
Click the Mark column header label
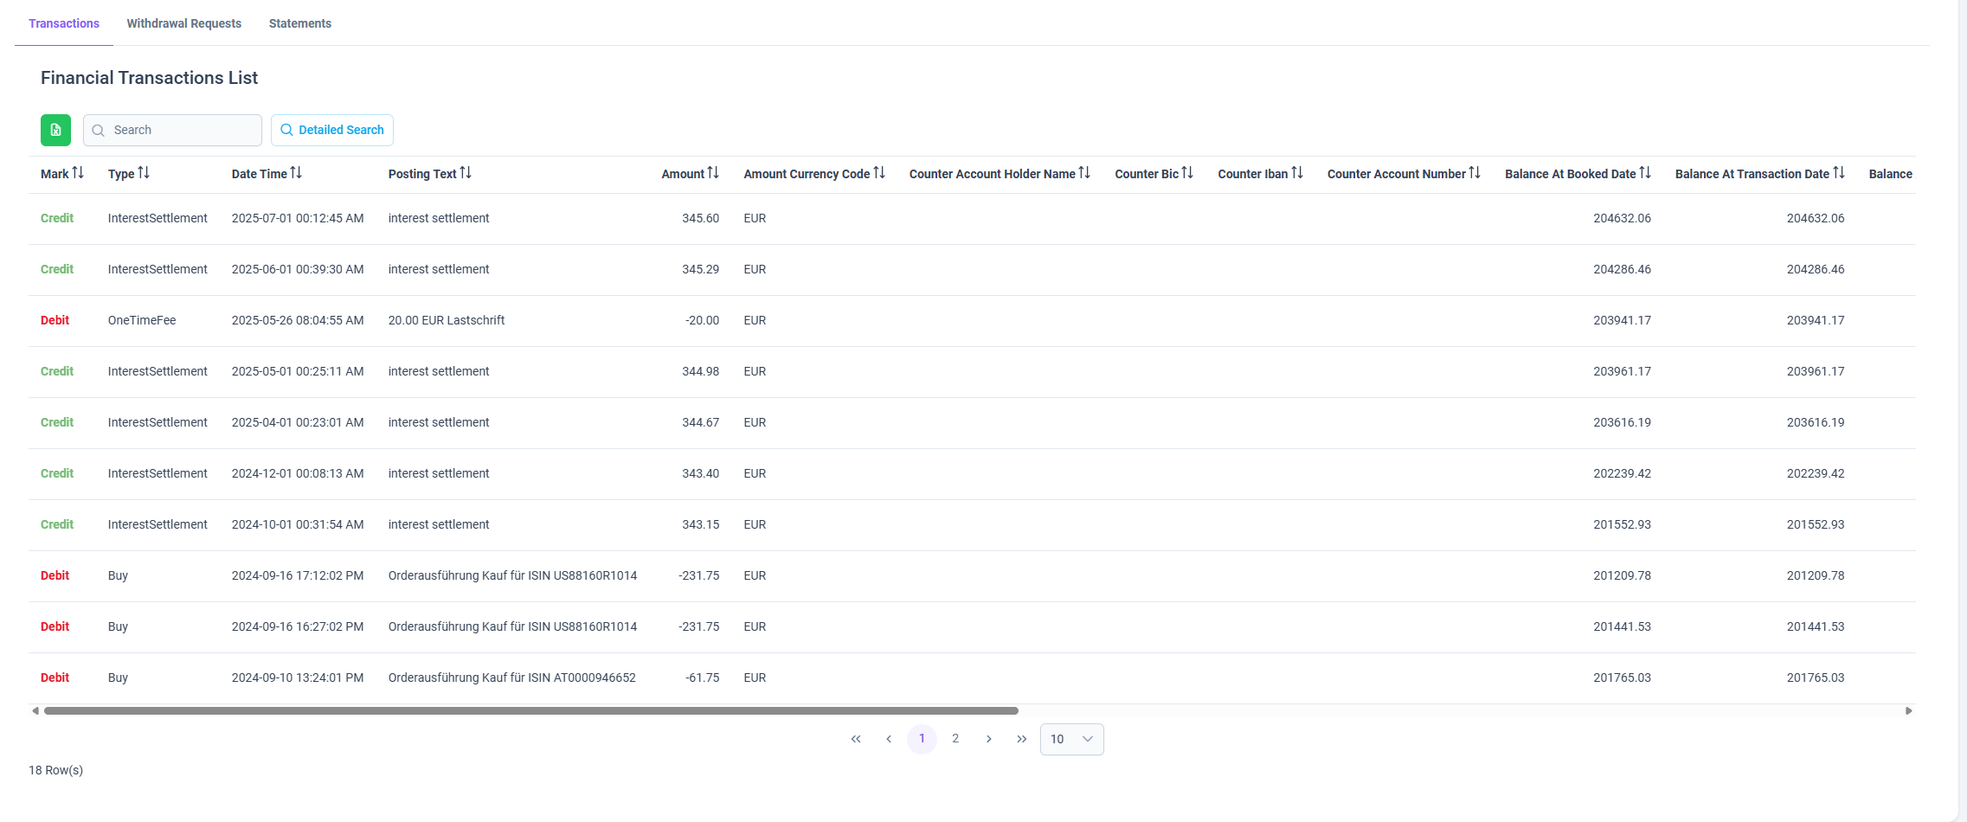click(x=55, y=174)
